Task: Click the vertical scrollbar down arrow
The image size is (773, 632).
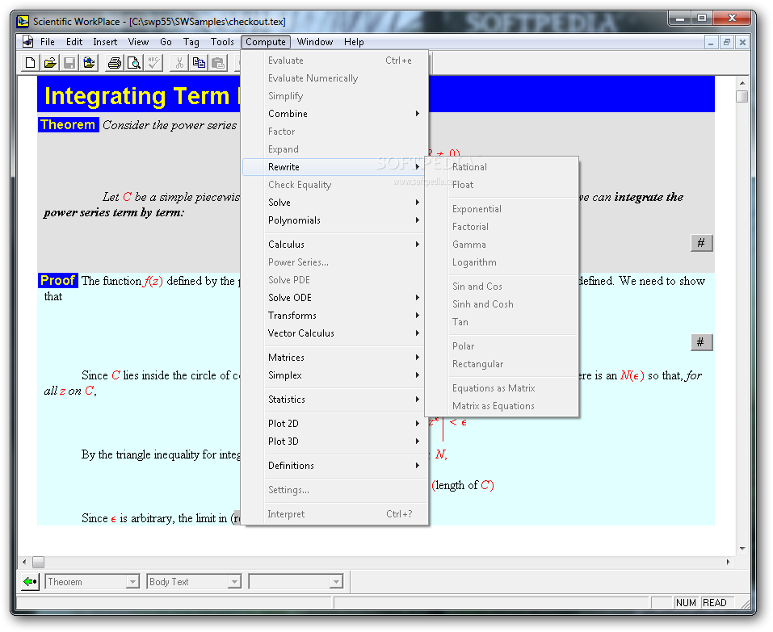Action: [742, 549]
